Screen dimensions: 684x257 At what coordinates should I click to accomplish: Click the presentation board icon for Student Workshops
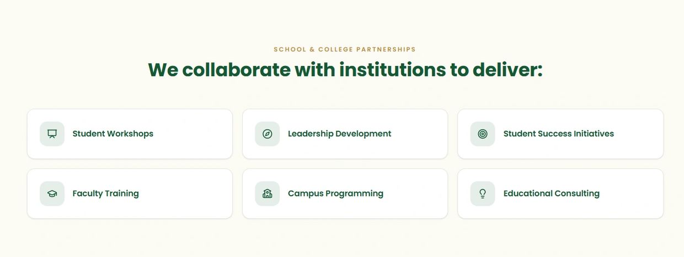point(52,134)
